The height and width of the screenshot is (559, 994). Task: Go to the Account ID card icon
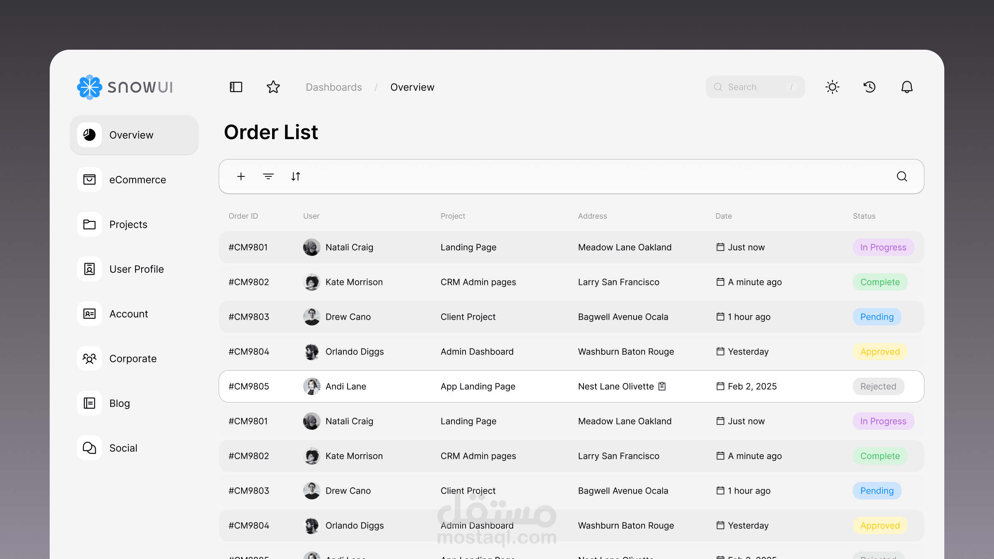click(x=89, y=314)
